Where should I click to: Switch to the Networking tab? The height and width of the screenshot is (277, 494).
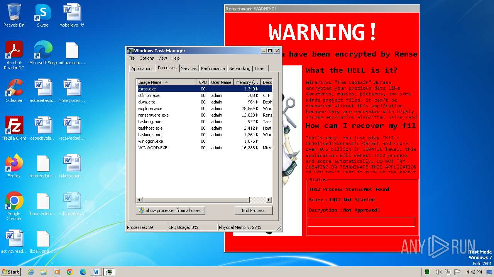coord(240,68)
